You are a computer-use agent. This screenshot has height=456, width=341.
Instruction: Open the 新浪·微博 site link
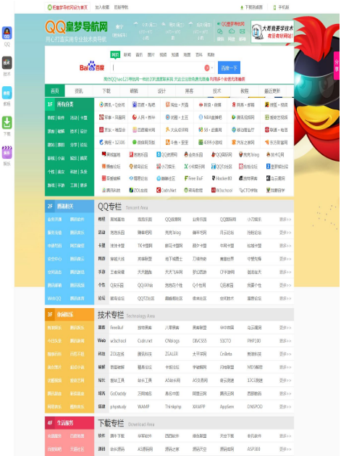(210, 104)
